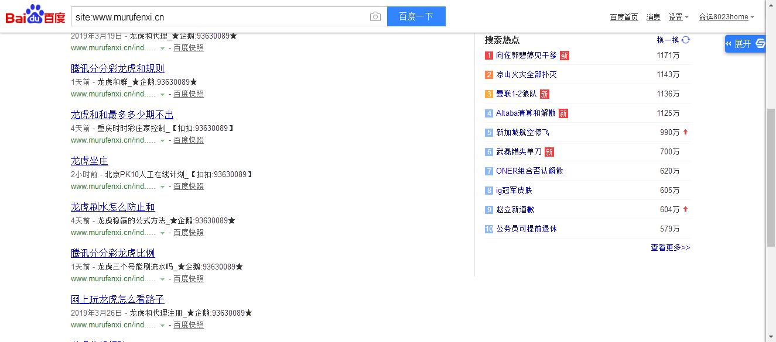Click the 1171万 search count
Viewport: 776px width, 342px height.
(668, 56)
